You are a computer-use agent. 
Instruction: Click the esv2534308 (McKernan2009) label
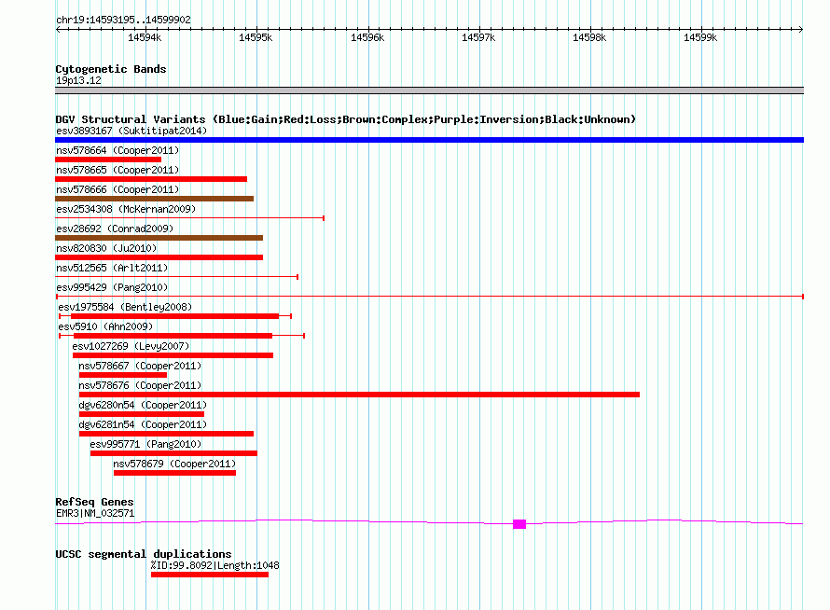pyautogui.click(x=126, y=209)
